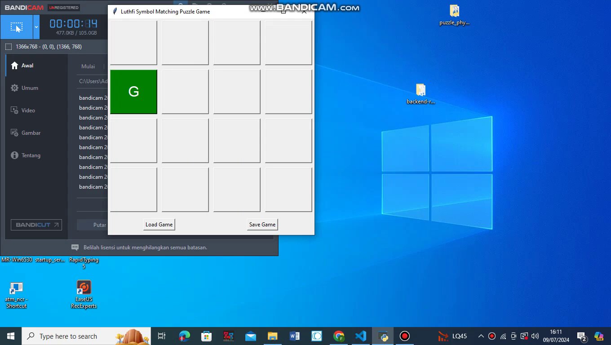Open the Awal home tab in Bandicam
Image resolution: width=611 pixels, height=345 pixels.
27,66
